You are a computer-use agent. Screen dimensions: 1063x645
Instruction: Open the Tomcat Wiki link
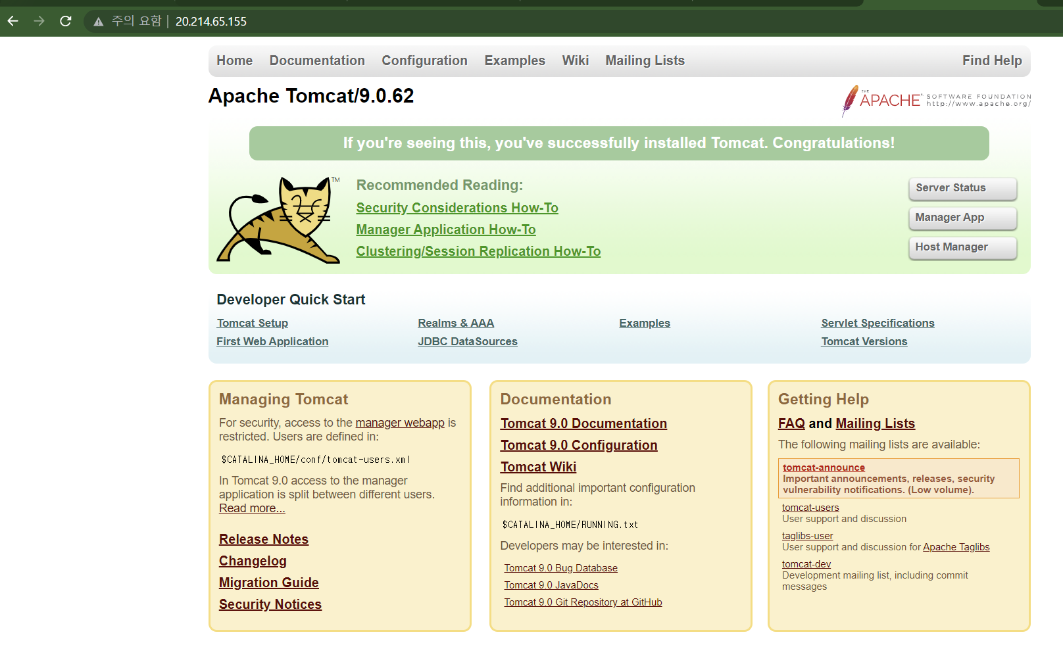point(538,467)
